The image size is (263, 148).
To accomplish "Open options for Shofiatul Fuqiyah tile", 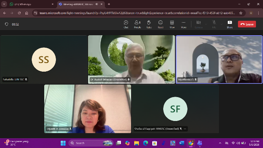I will [x=185, y=129].
